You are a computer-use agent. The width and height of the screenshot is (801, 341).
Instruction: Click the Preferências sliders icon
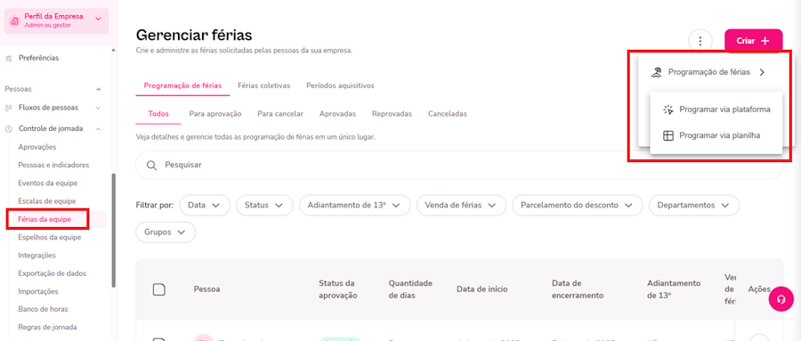click(8, 58)
